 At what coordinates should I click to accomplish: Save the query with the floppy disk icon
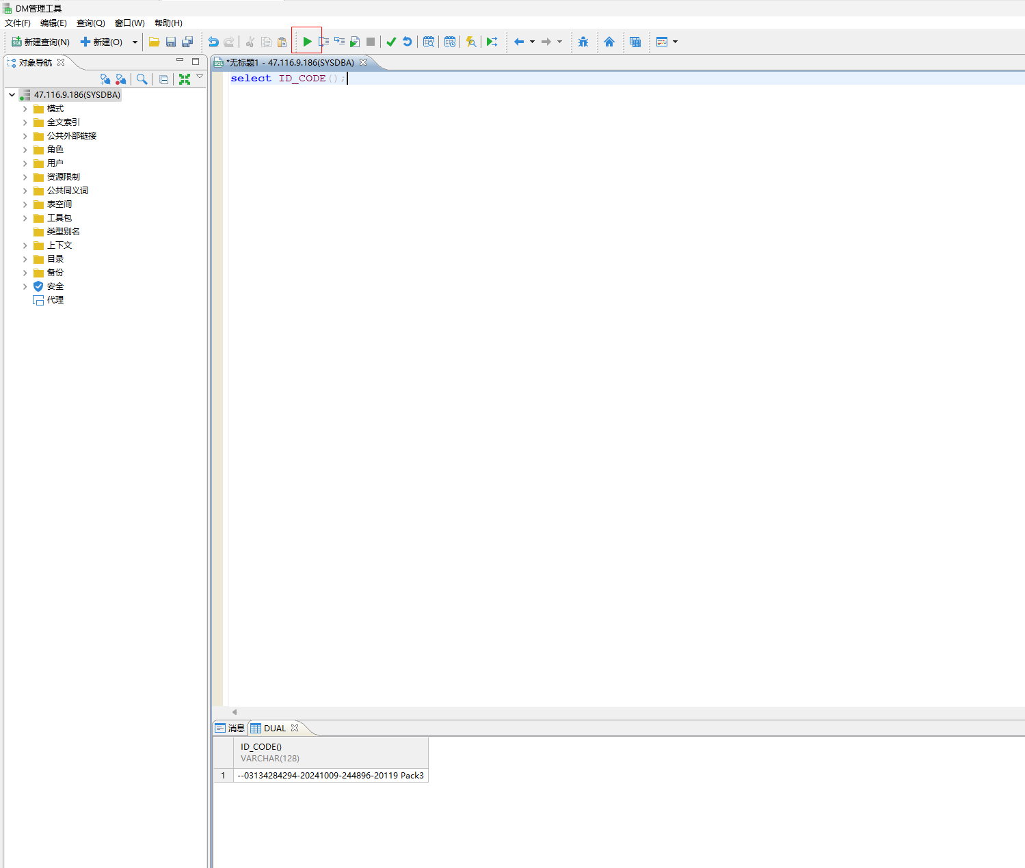(171, 42)
